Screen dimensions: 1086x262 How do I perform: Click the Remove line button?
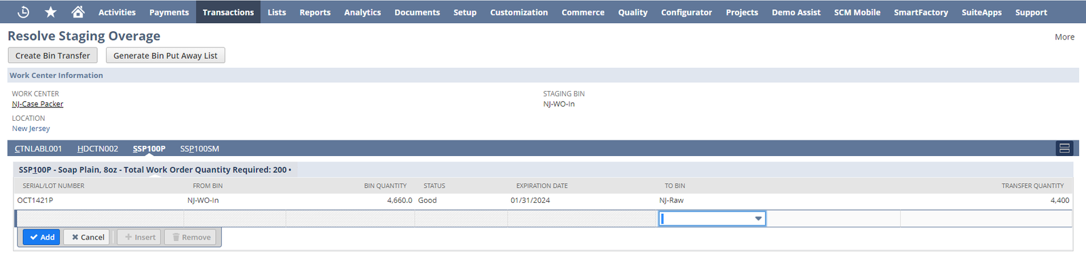pos(191,237)
